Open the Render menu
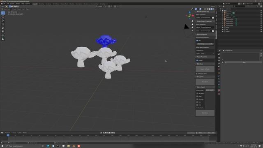This screenshot has height=148, width=263. click(x=12, y=4)
